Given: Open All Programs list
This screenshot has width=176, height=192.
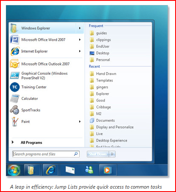Looking at the screenshot, I should coord(31,142).
